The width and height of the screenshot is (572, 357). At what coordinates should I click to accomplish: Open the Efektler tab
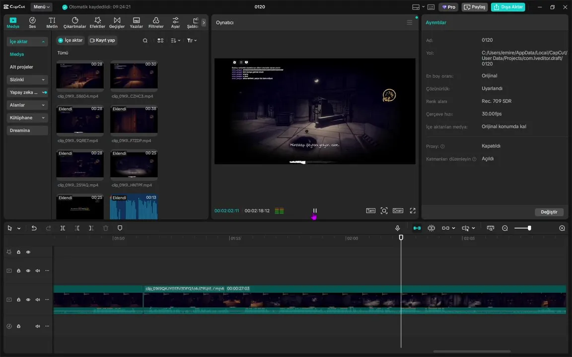(97, 23)
